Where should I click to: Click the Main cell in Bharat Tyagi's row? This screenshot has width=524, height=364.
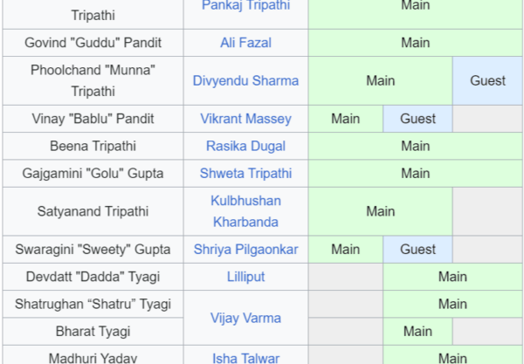pyautogui.click(x=417, y=332)
